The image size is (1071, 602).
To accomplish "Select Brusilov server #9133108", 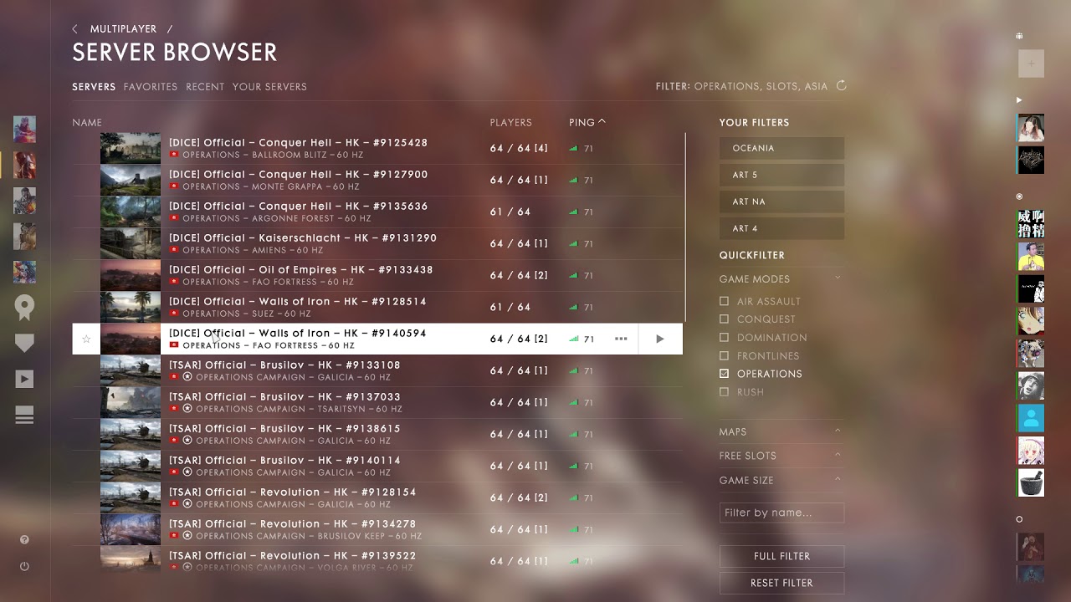I will point(377,370).
